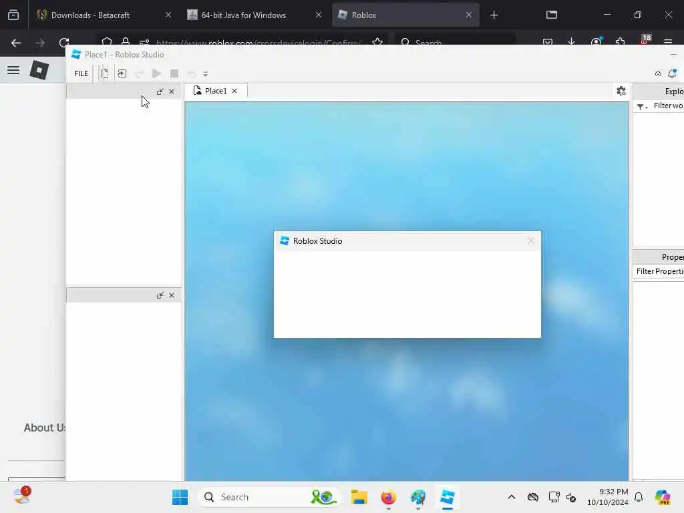This screenshot has width=684, height=513.
Task: Start playtest with the Play button
Action: coord(156,73)
